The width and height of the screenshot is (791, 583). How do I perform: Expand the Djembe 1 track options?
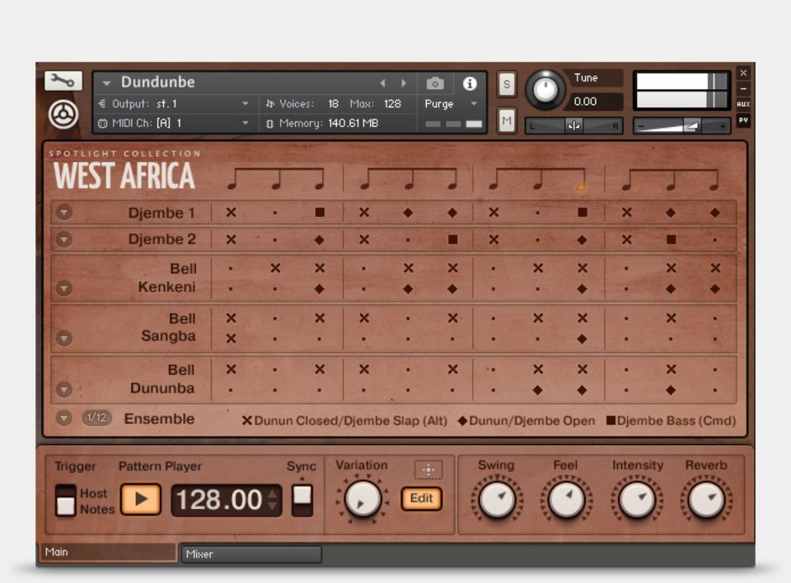click(x=64, y=213)
